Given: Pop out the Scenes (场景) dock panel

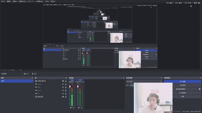Looking at the screenshot, I should (32, 78).
